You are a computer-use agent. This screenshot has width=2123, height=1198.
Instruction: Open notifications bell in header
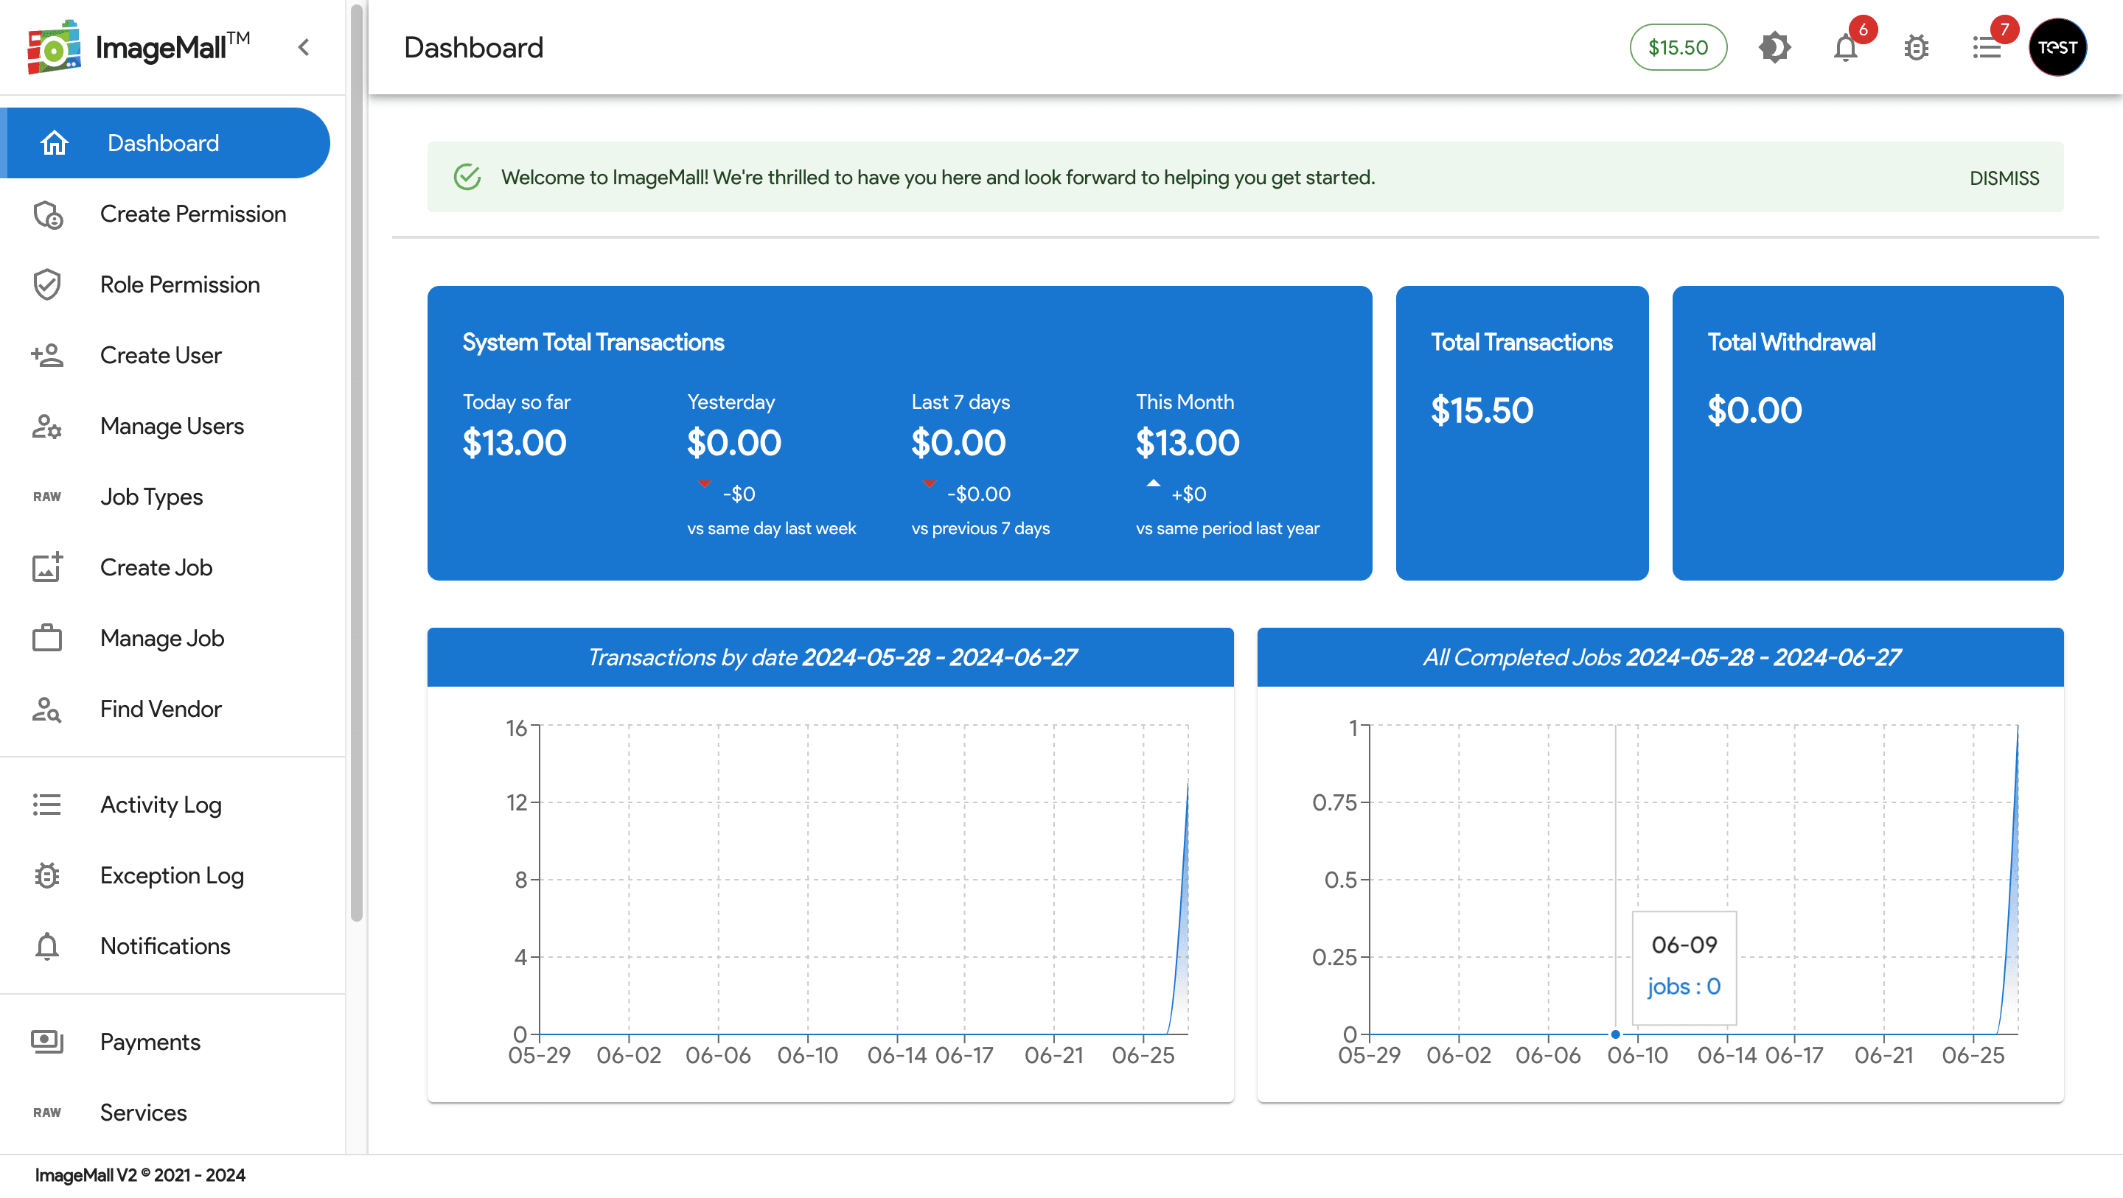coord(1845,48)
